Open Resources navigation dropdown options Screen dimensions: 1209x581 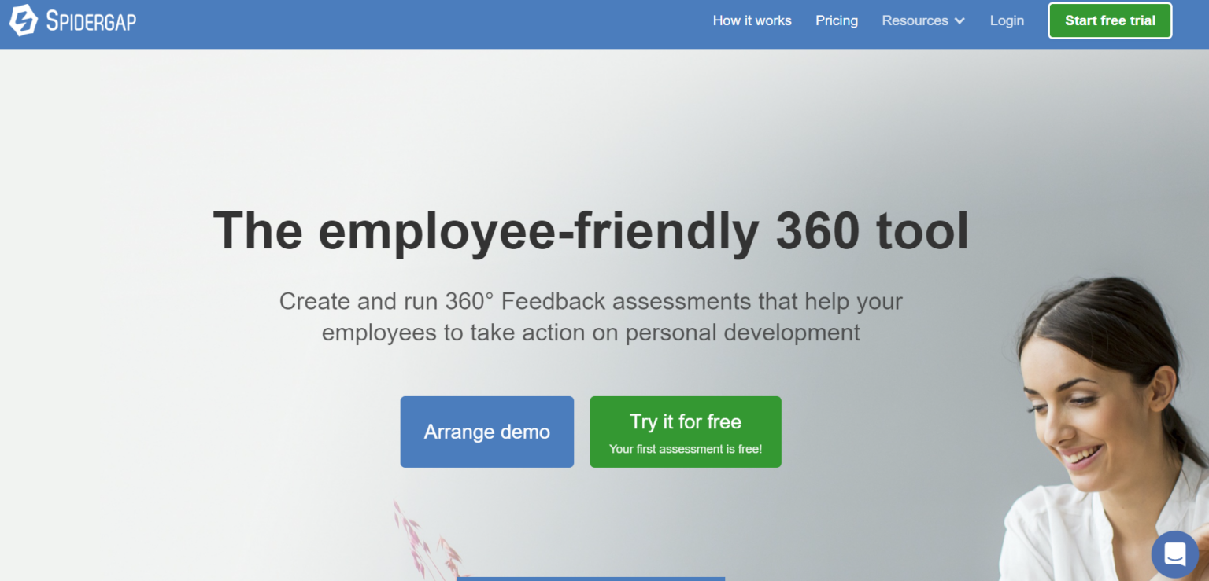[922, 20]
